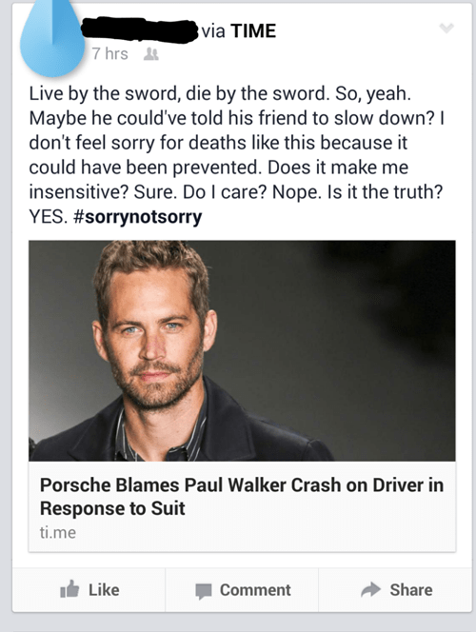476x632 pixels.
Task: Open the blue teardrop profile picture
Action: pyautogui.click(x=52, y=38)
